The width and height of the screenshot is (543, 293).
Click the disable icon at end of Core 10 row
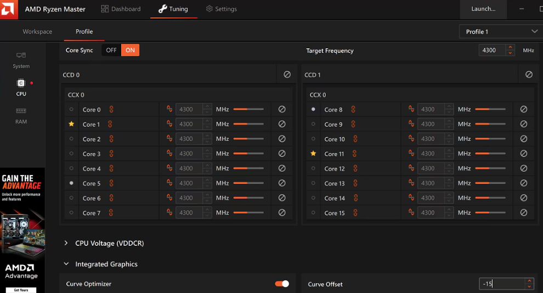(524, 138)
